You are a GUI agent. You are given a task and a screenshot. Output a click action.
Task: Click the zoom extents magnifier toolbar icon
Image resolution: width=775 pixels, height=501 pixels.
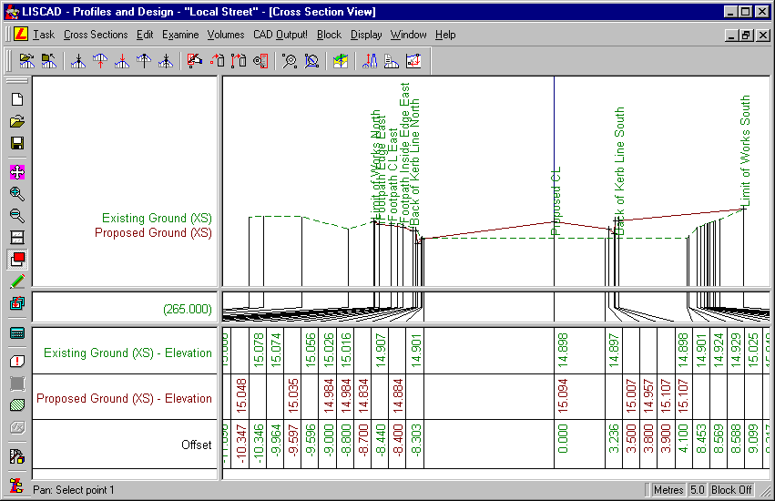tap(311, 61)
